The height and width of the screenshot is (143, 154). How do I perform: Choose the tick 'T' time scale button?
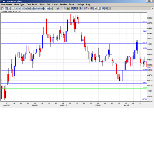pyautogui.click(x=13, y=8)
